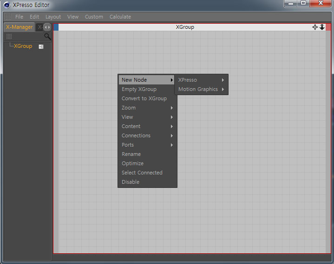Open the Custom menu
The image size is (334, 264).
click(x=94, y=17)
